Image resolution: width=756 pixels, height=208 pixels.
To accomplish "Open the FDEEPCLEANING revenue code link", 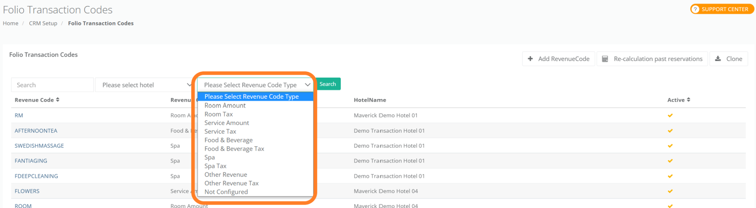I will click(x=37, y=176).
